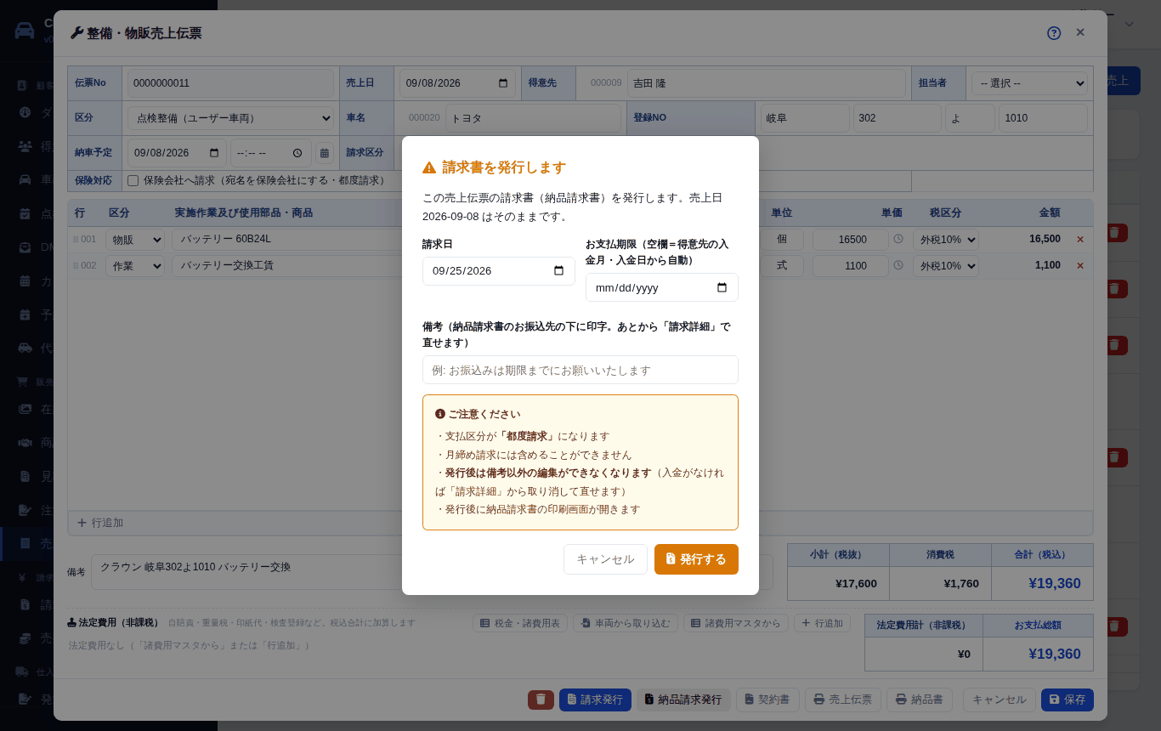Open calendar icon next to 納車予定 time
This screenshot has height=731, width=1161.
[x=324, y=153]
